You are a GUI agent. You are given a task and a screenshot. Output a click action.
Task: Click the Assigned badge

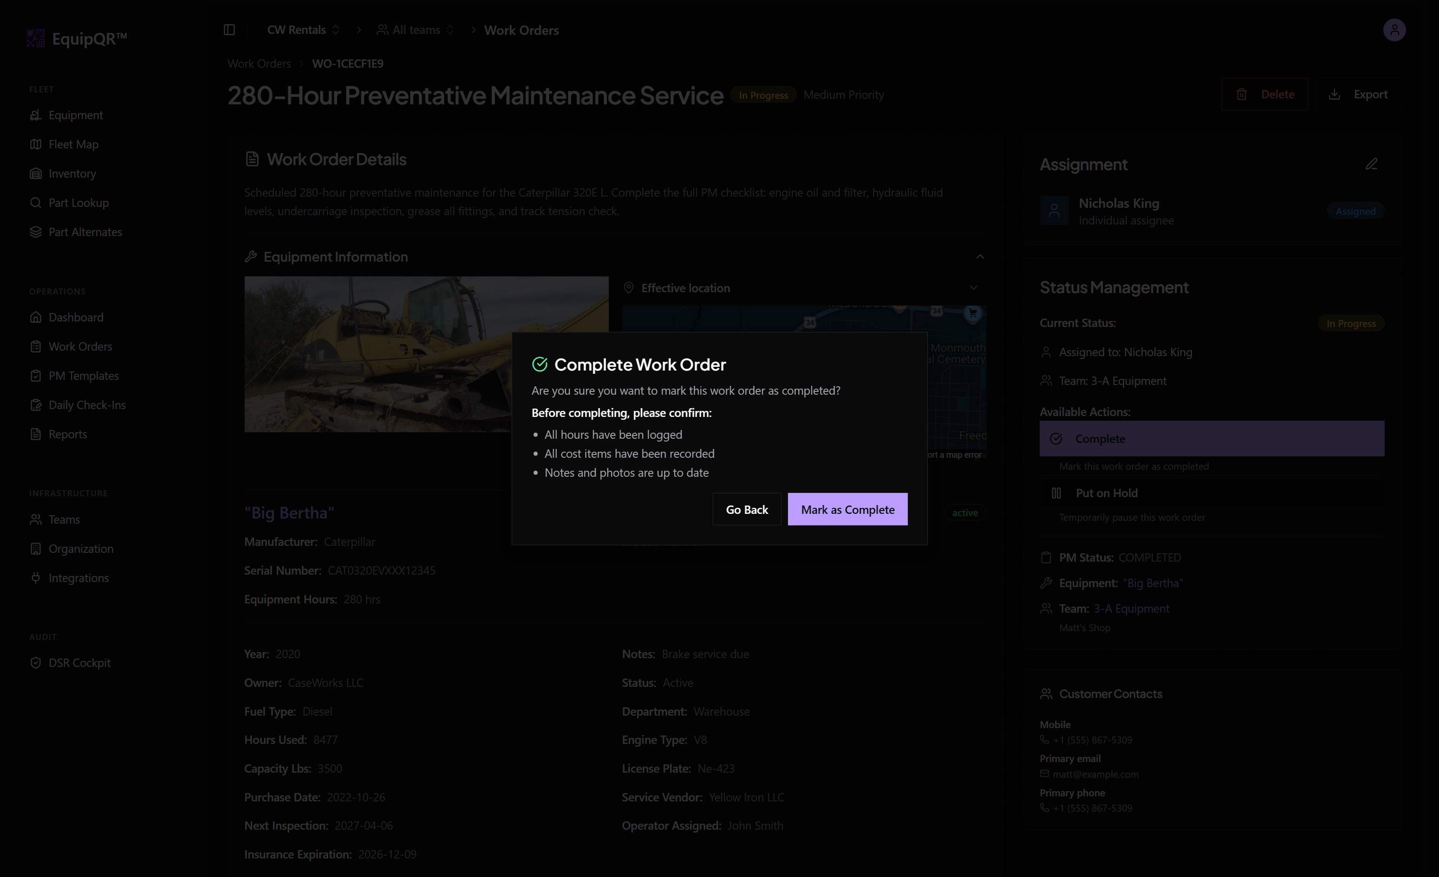tap(1355, 211)
